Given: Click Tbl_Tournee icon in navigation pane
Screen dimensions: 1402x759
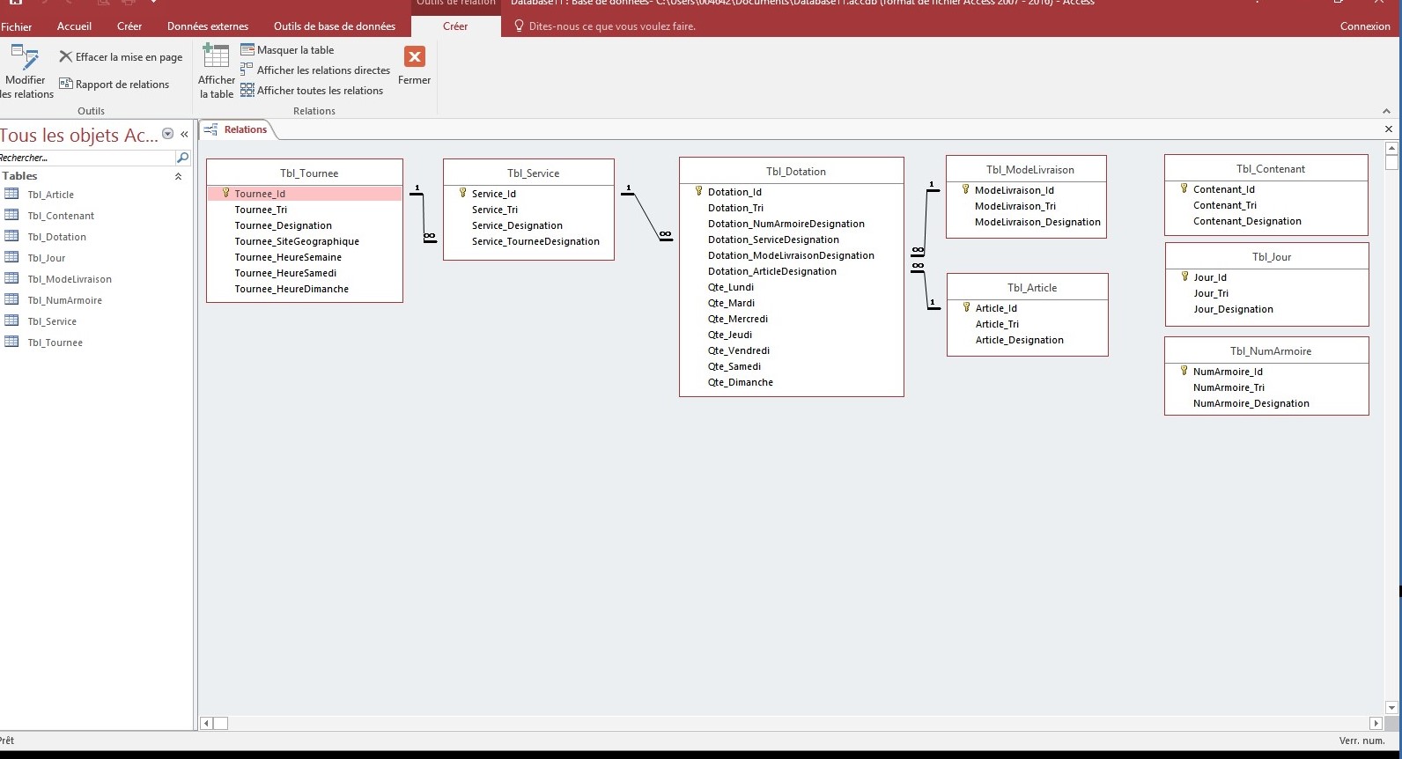Looking at the screenshot, I should coord(12,342).
